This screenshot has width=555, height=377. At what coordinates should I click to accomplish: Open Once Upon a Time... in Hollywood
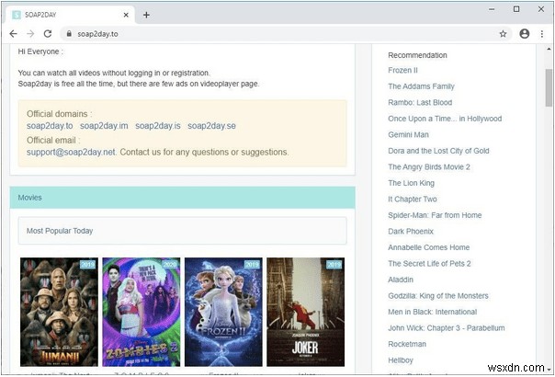pos(445,119)
